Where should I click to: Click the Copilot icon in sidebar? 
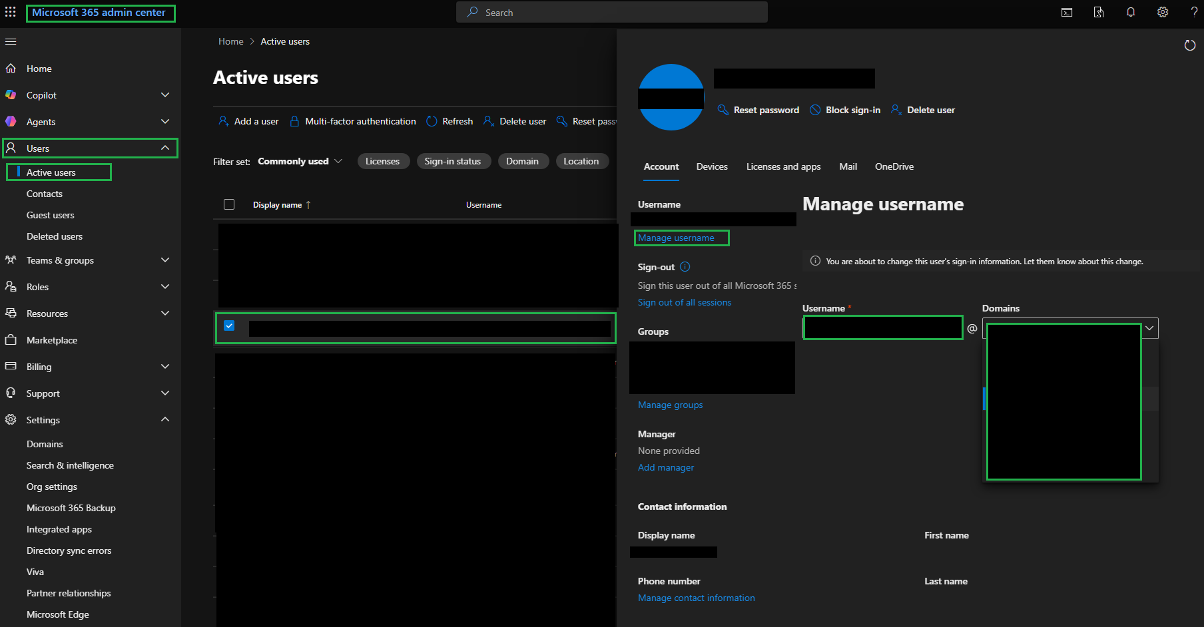11,95
